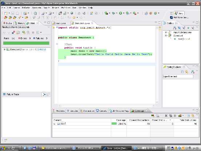Viewport: 201px width, 151px height.
Task: Open the MyEclipse menu
Action: pyautogui.click(x=66, y=8)
